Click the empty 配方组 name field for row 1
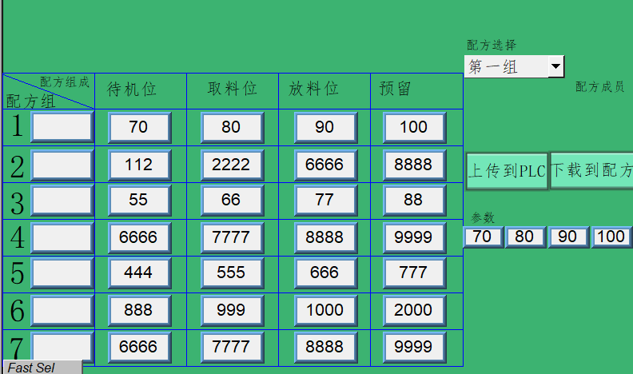Screen dimensions: 633x374 (x=62, y=127)
